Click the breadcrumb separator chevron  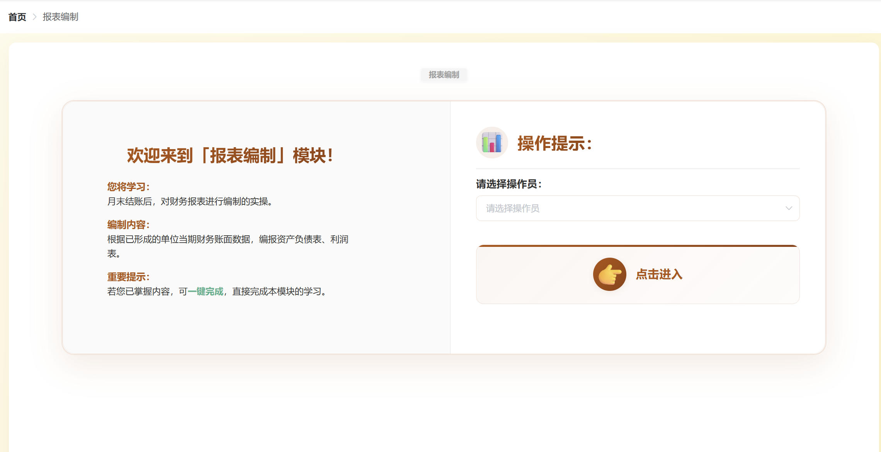coord(35,17)
